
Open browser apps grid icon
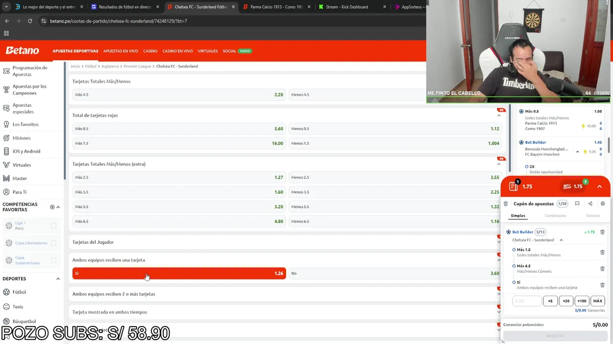click(6, 33)
